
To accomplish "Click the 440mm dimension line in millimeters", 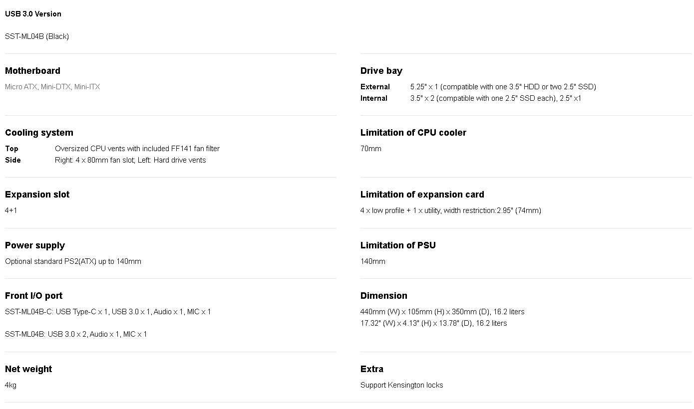I will click(x=442, y=312).
